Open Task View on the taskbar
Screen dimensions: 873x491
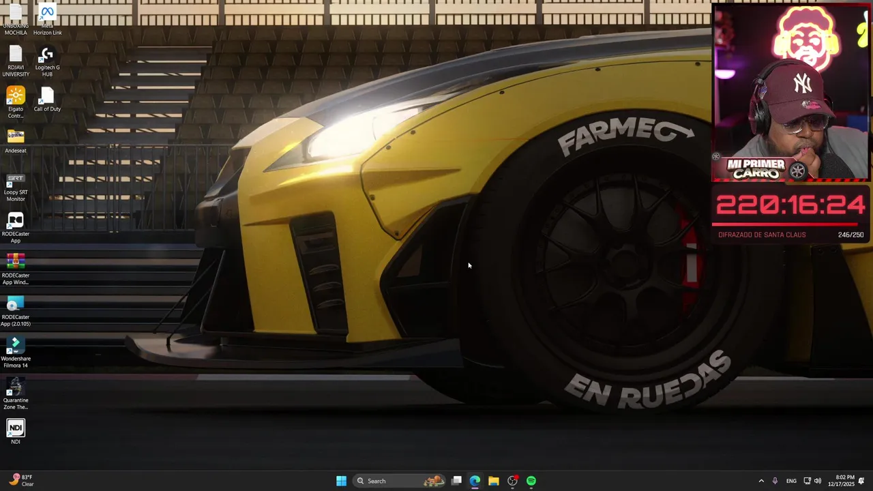(x=456, y=481)
